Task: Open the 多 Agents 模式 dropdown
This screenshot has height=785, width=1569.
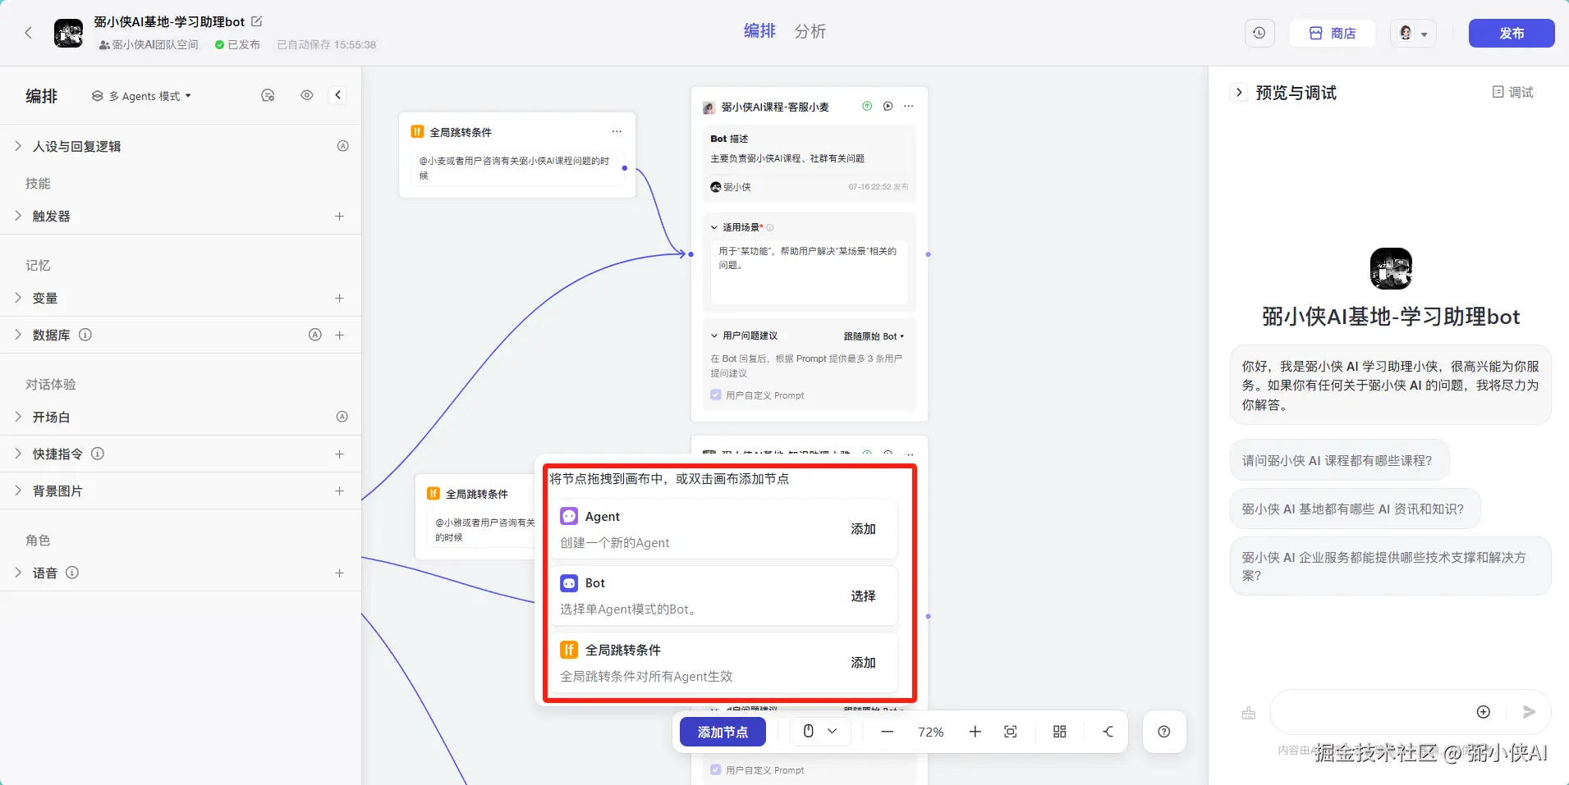Action: (x=141, y=96)
